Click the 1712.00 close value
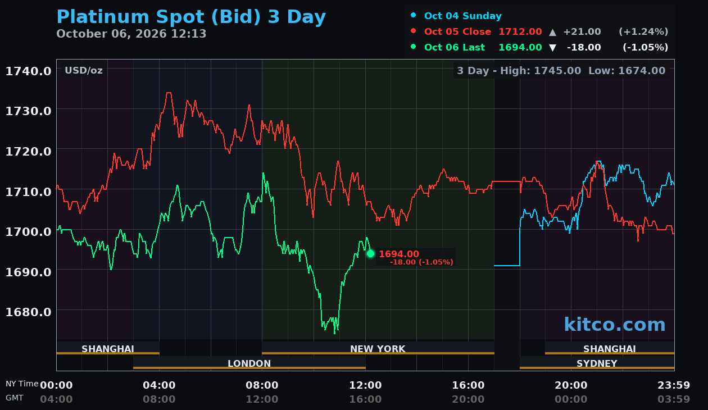708x410 pixels. [x=520, y=31]
